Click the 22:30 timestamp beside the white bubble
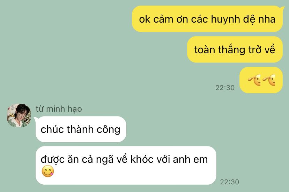289x192 pixels. click(229, 182)
